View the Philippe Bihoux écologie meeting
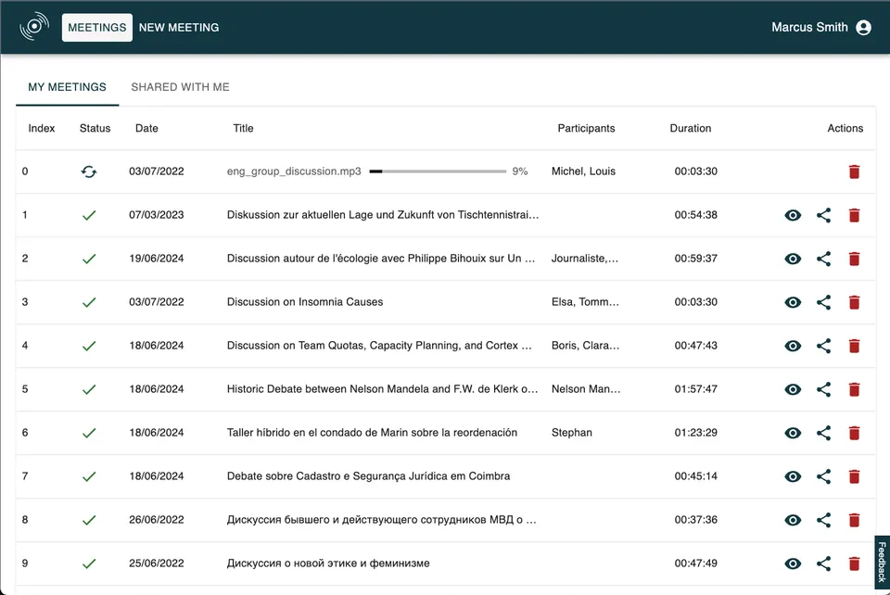This screenshot has width=890, height=595. pos(793,259)
